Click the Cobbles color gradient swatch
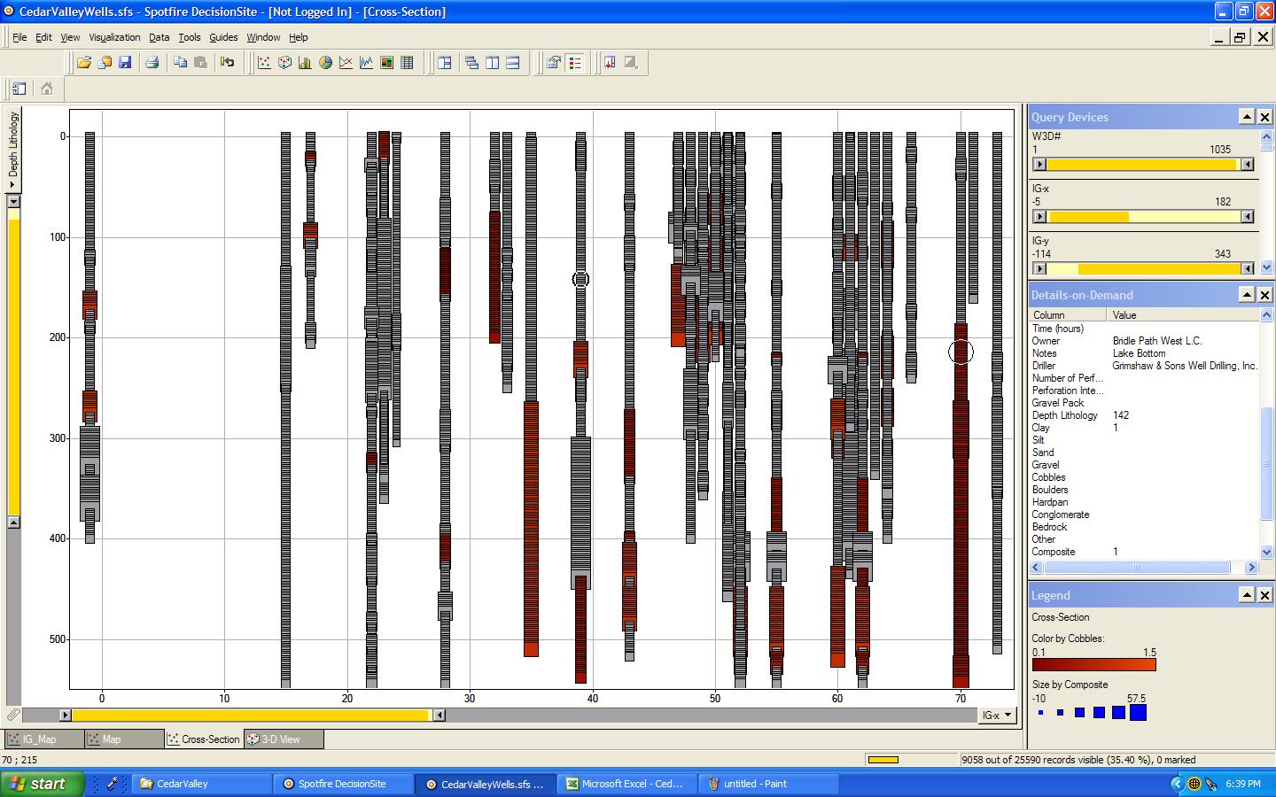Screen dimensions: 1276x797 click(1094, 664)
